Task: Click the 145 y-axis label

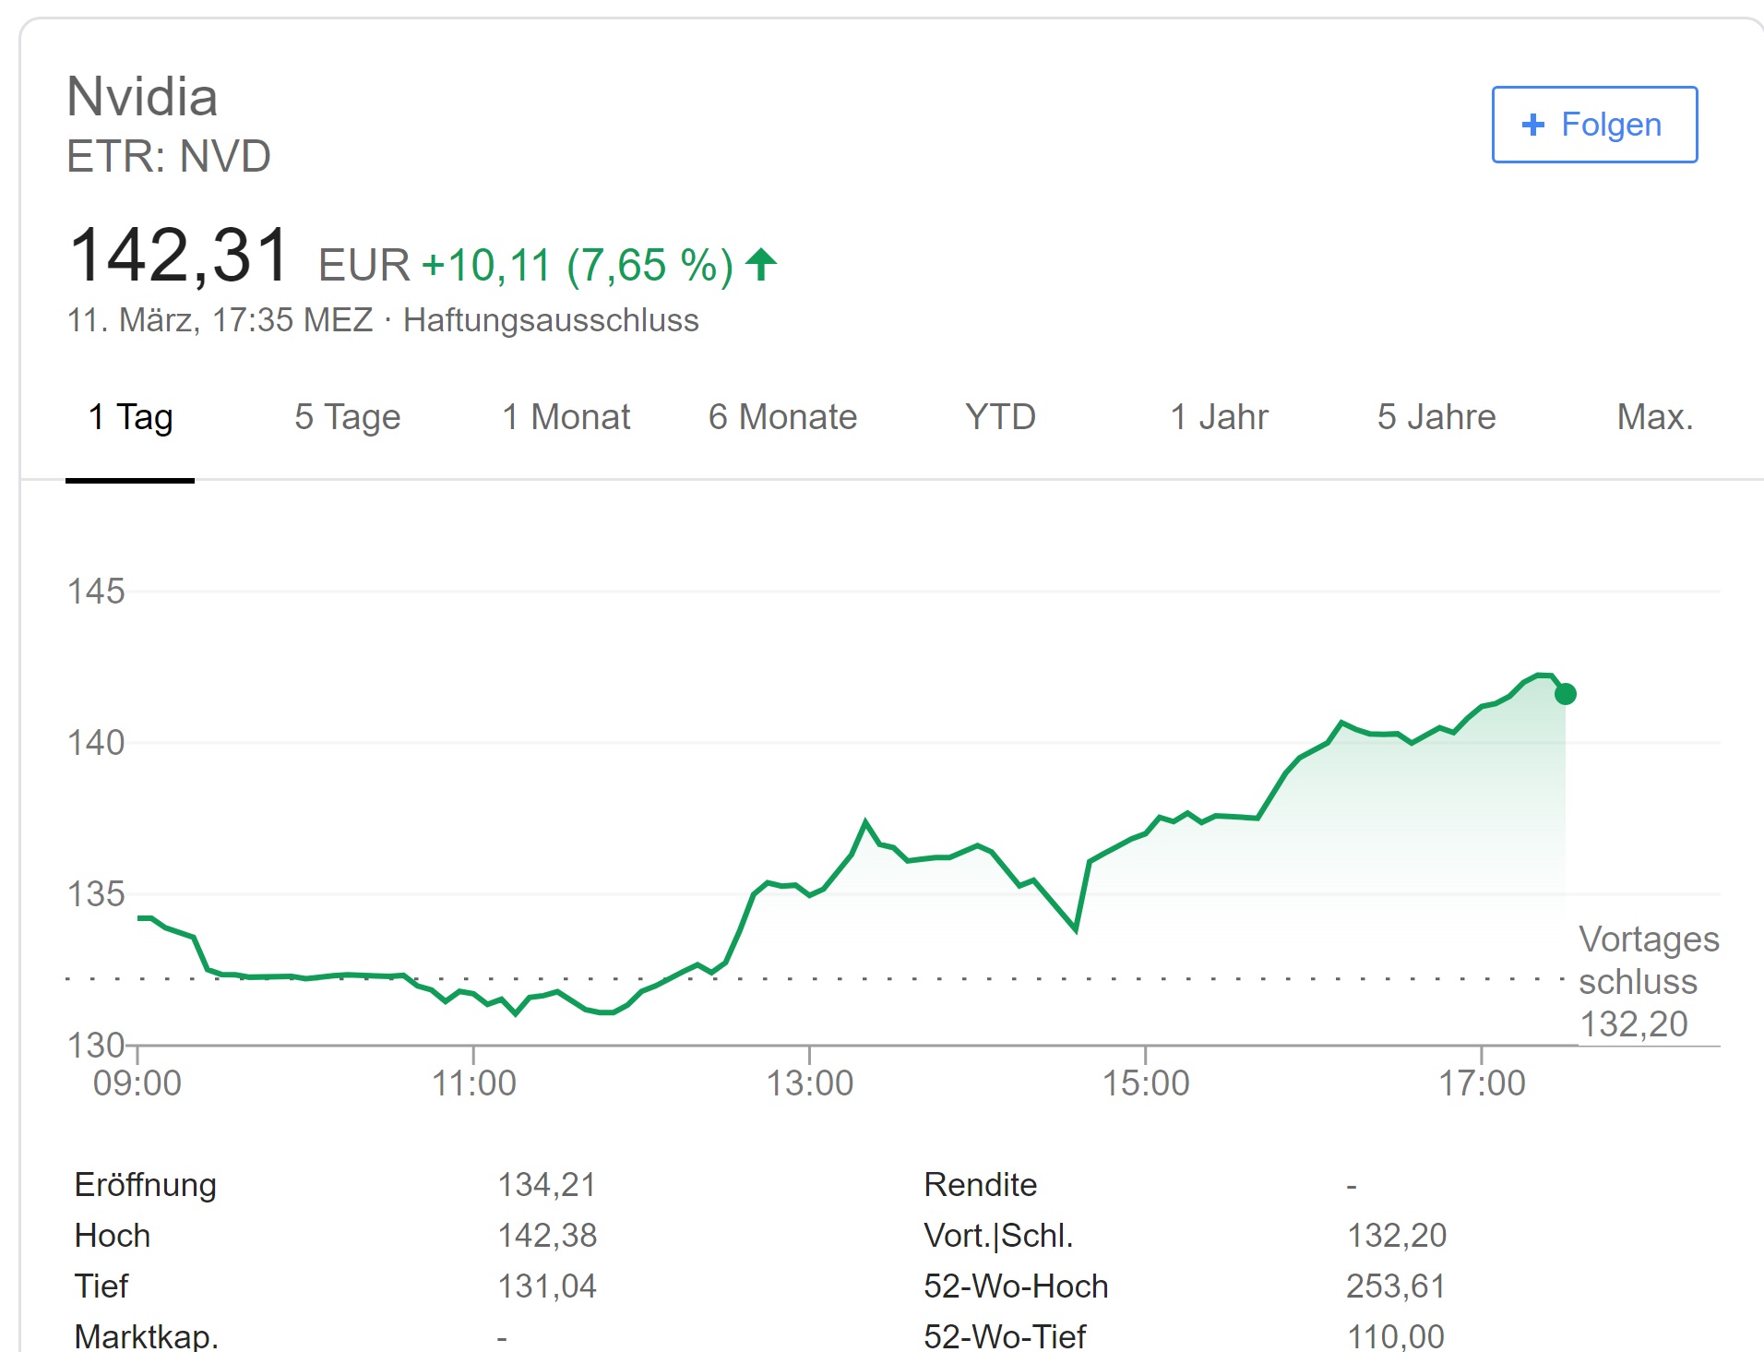Action: [96, 592]
